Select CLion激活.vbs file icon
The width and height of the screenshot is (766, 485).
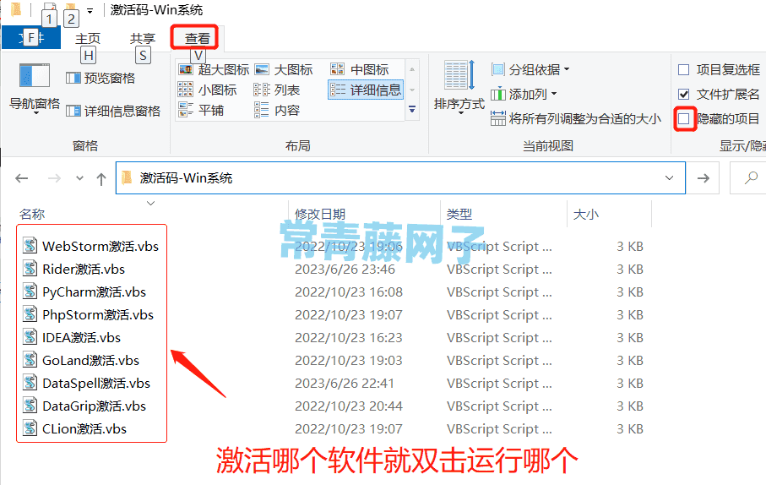click(x=30, y=428)
